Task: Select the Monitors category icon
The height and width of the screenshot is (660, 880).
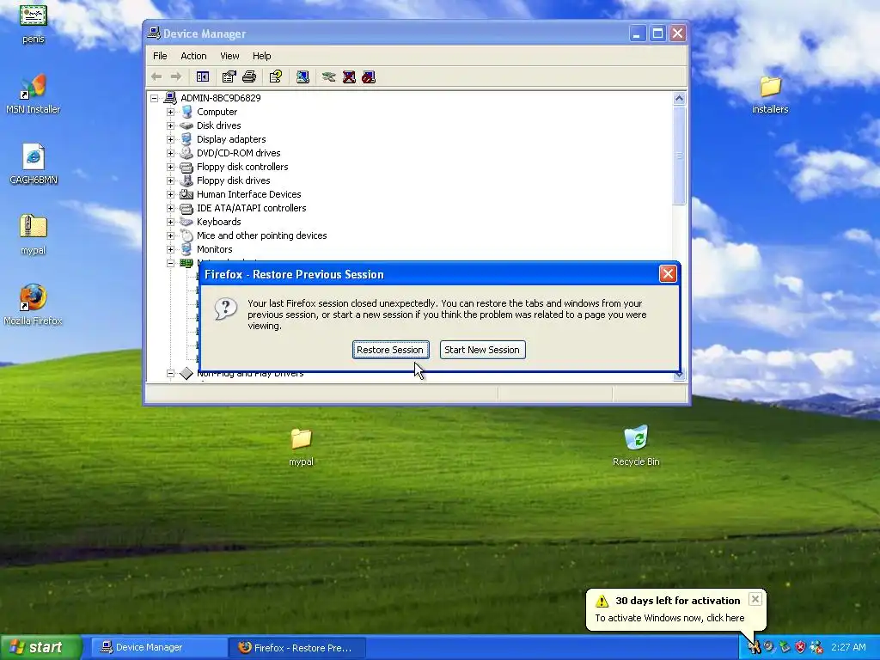Action: click(186, 249)
